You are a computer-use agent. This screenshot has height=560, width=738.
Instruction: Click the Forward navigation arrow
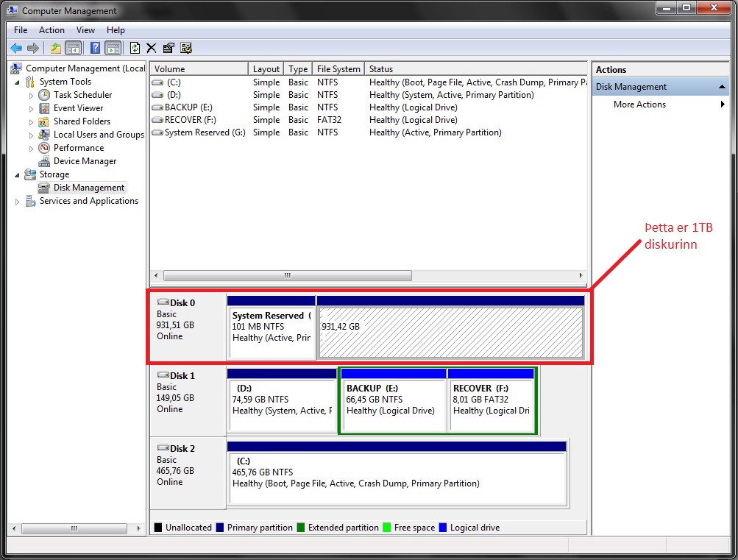pos(33,48)
